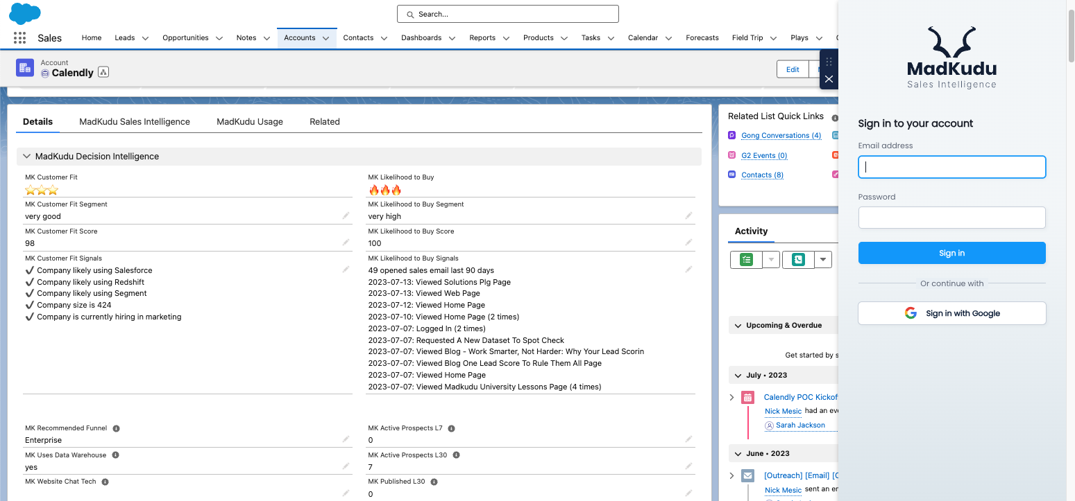Click the Edit button for the account
Screen dimensions: 1075x501
click(x=793, y=69)
